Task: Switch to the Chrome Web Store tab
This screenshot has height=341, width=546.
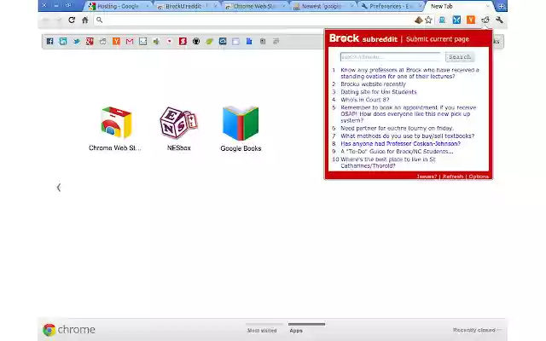Action: pyautogui.click(x=255, y=6)
